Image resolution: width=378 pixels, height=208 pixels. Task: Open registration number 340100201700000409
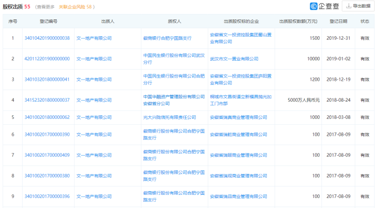click(x=47, y=155)
